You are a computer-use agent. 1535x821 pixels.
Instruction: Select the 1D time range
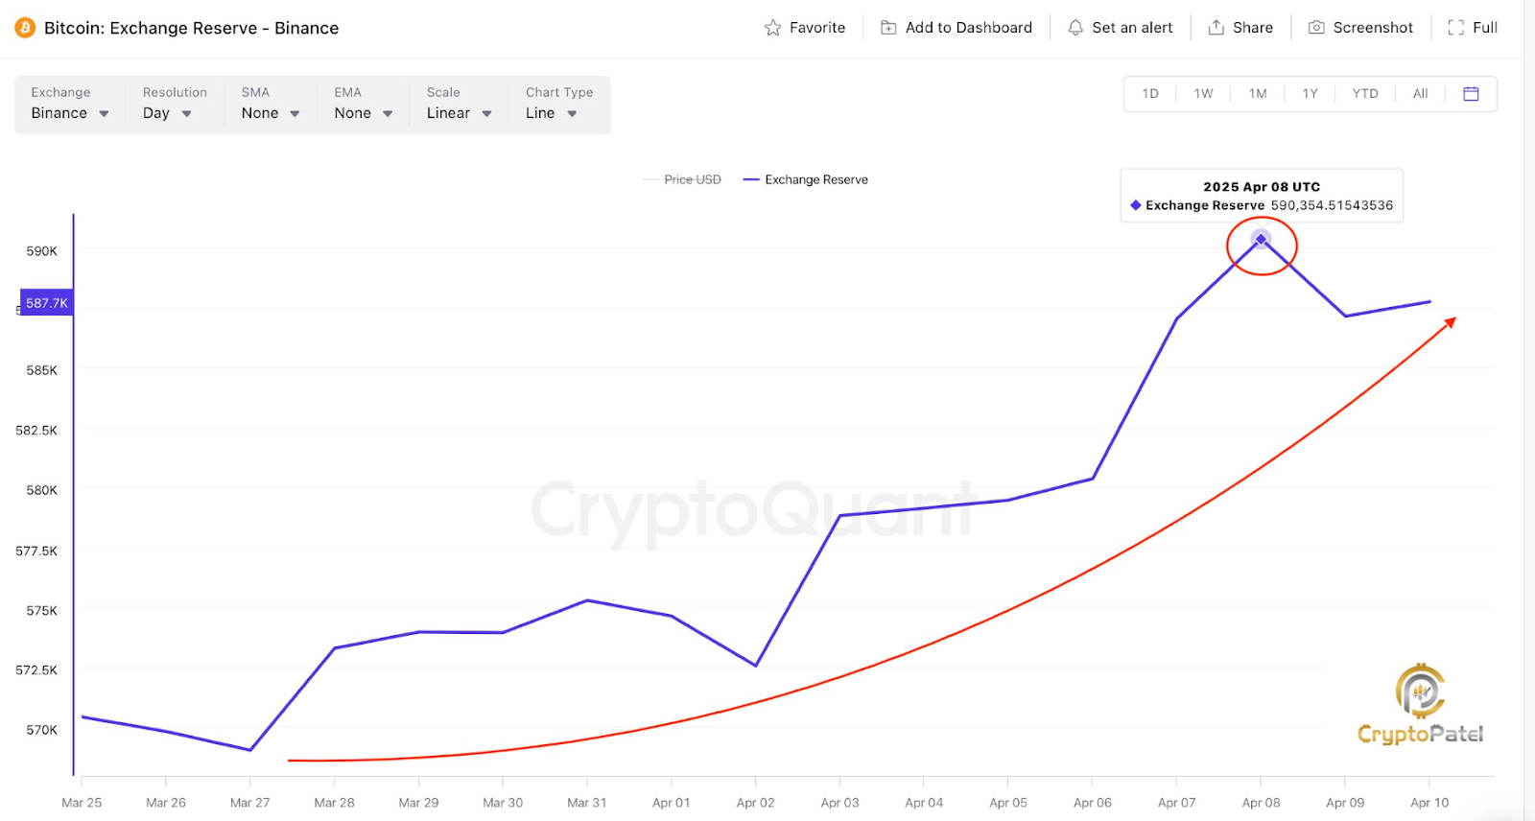(x=1150, y=94)
